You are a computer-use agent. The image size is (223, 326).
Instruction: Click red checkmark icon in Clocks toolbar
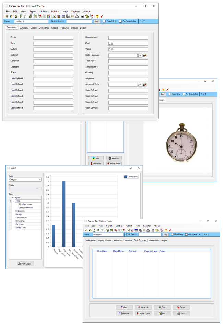click(102, 16)
